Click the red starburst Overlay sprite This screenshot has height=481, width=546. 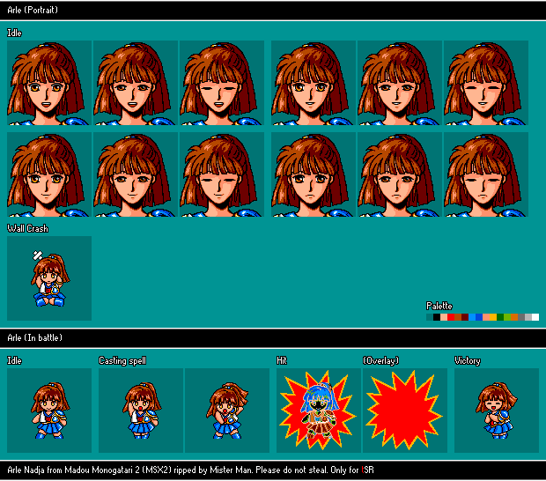(405, 411)
